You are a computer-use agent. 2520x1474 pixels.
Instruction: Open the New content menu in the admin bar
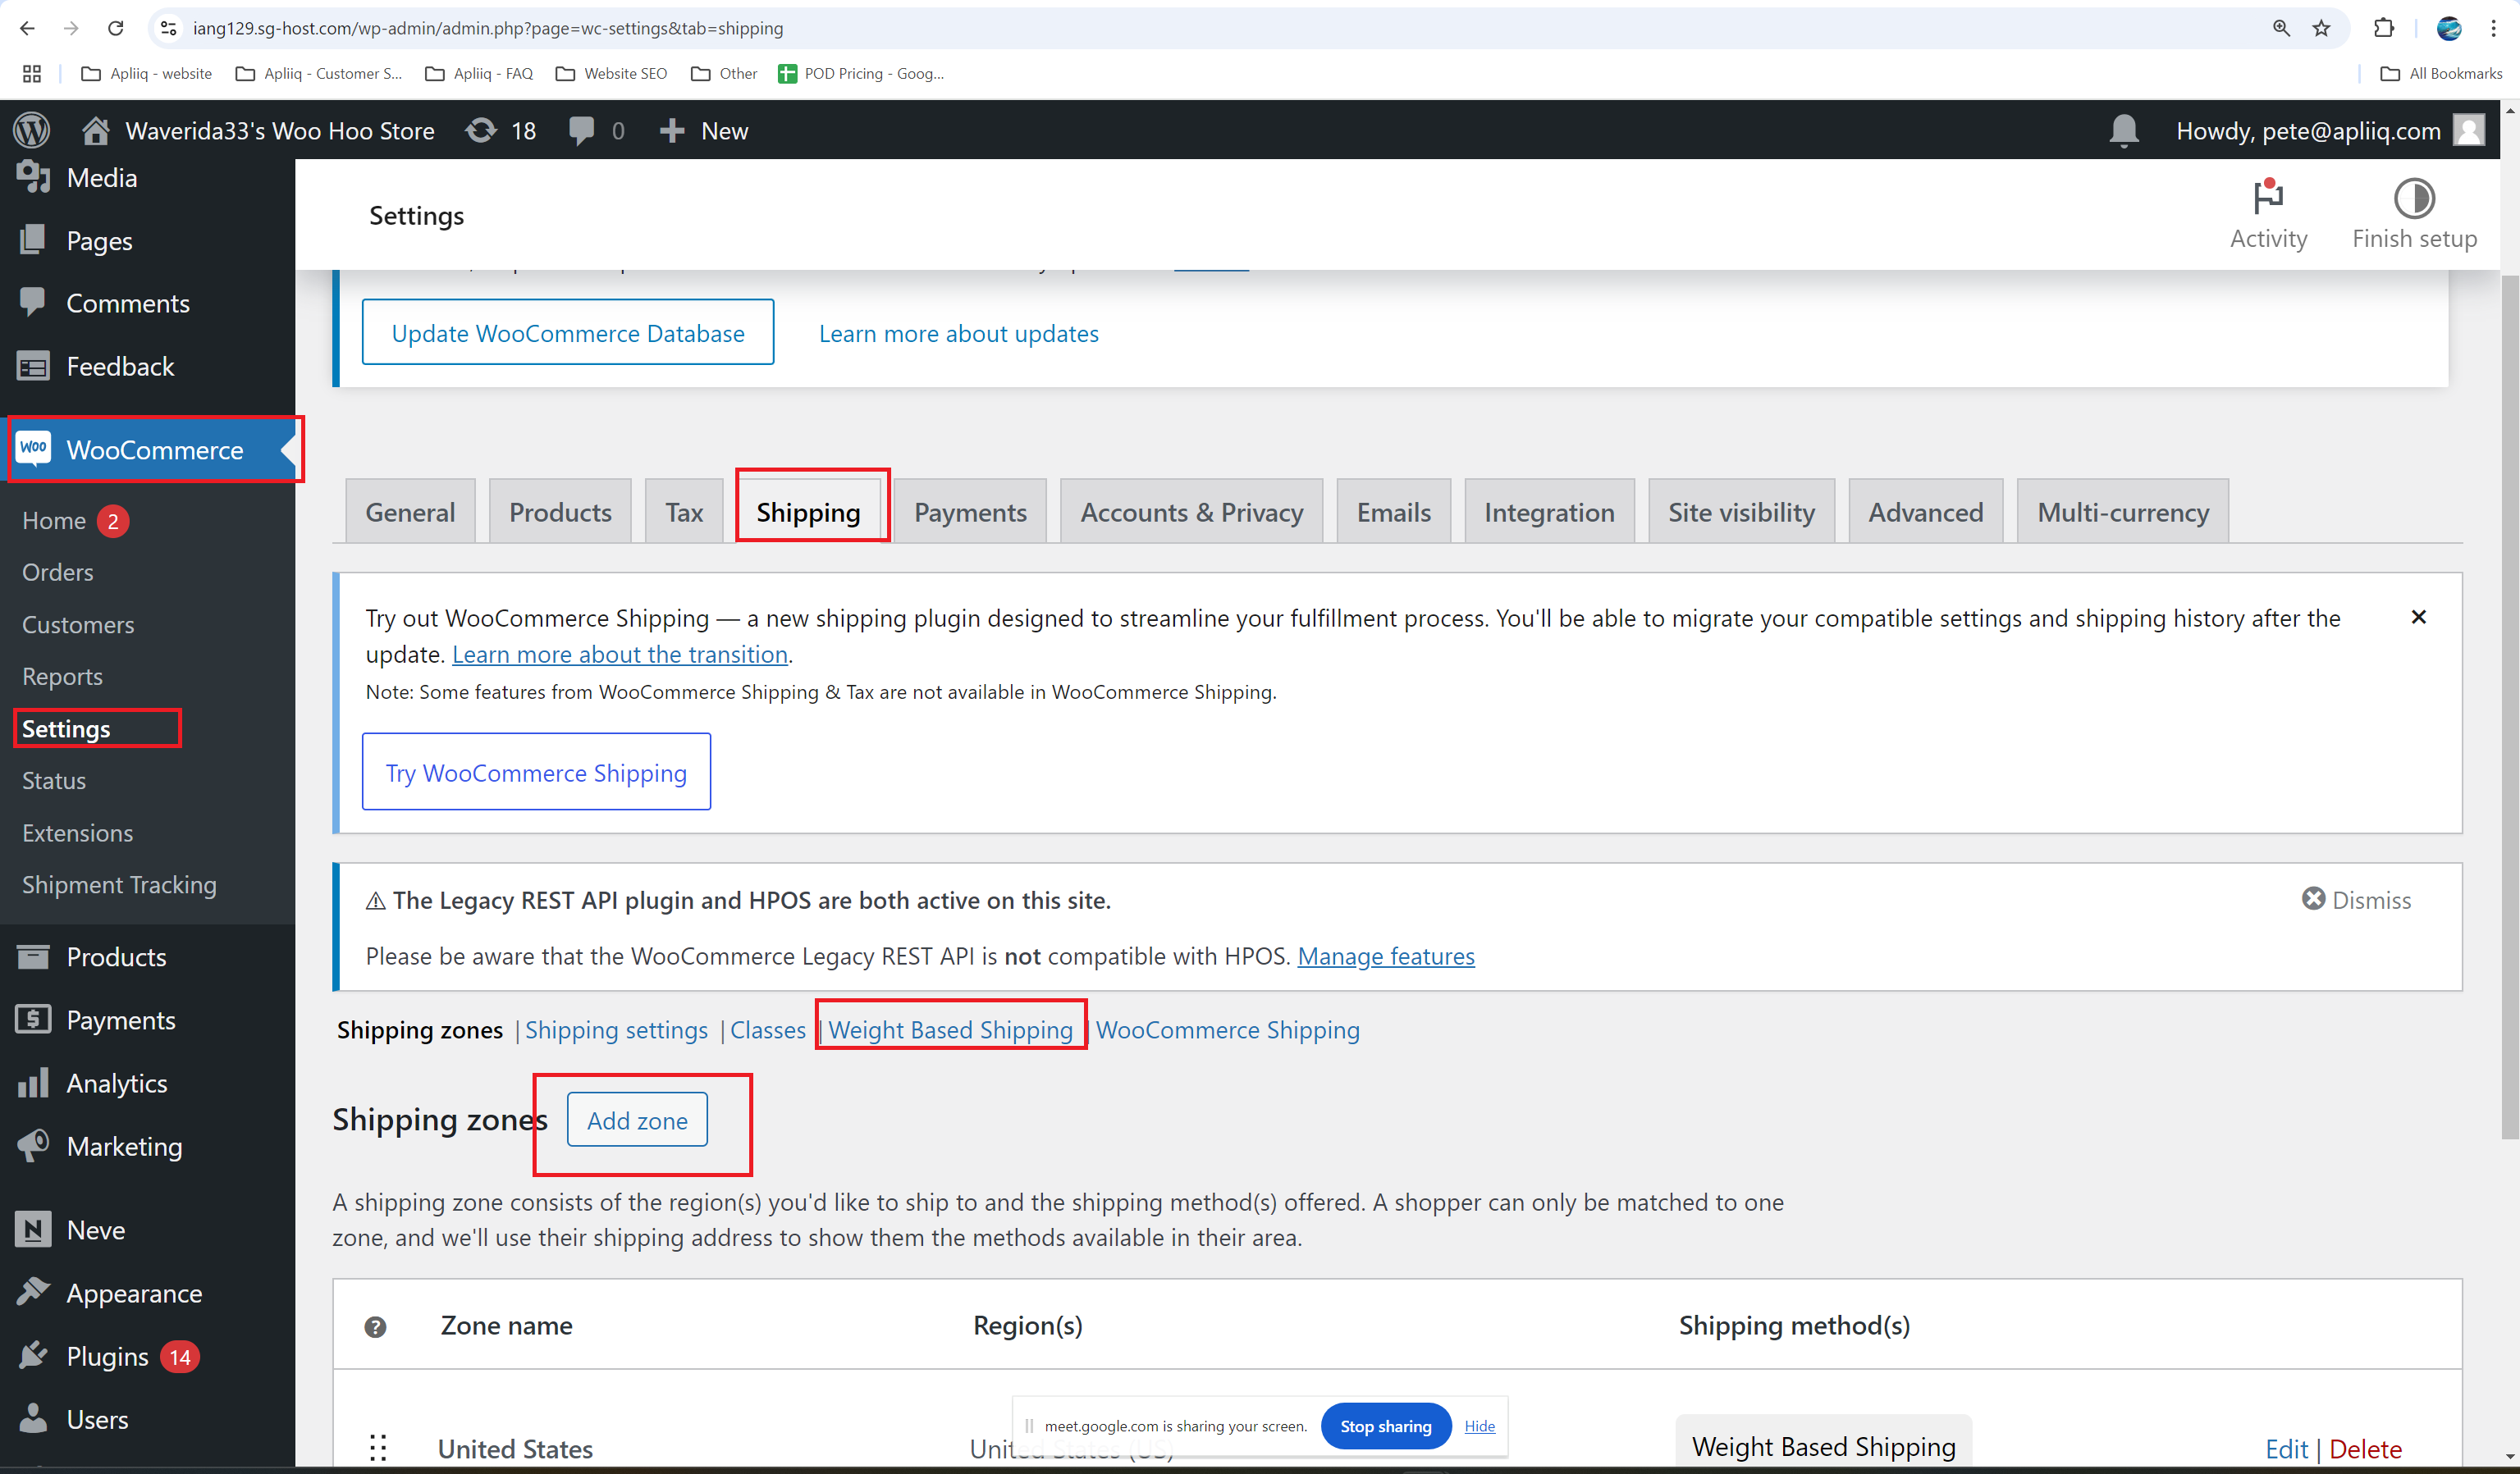tap(704, 131)
